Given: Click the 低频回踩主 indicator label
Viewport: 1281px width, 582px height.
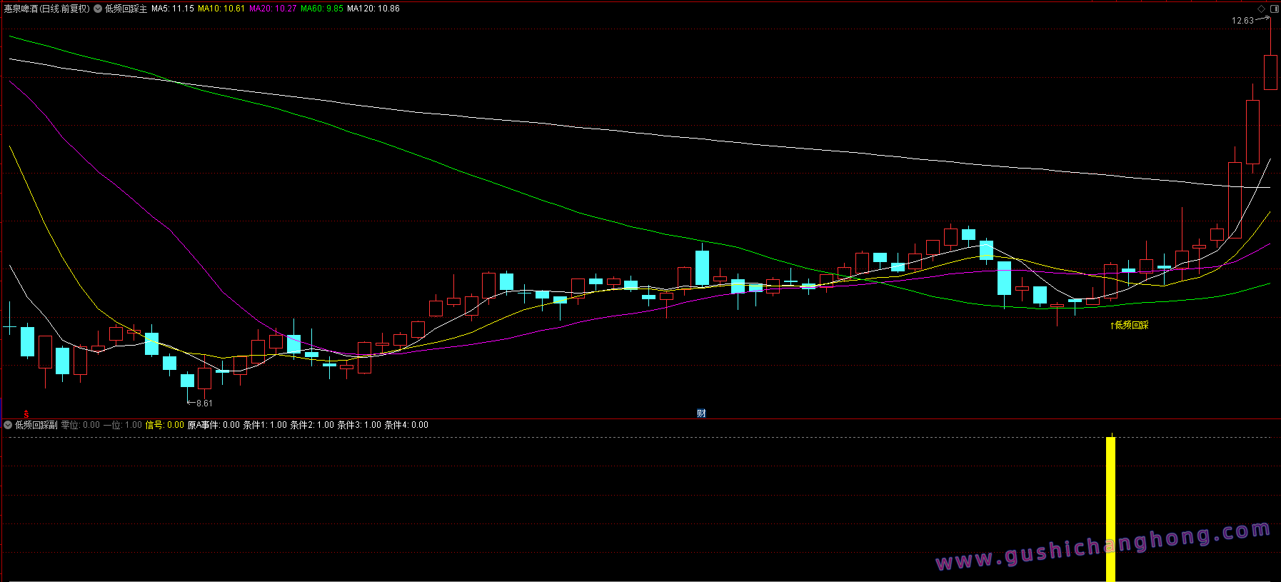Looking at the screenshot, I should tap(126, 9).
